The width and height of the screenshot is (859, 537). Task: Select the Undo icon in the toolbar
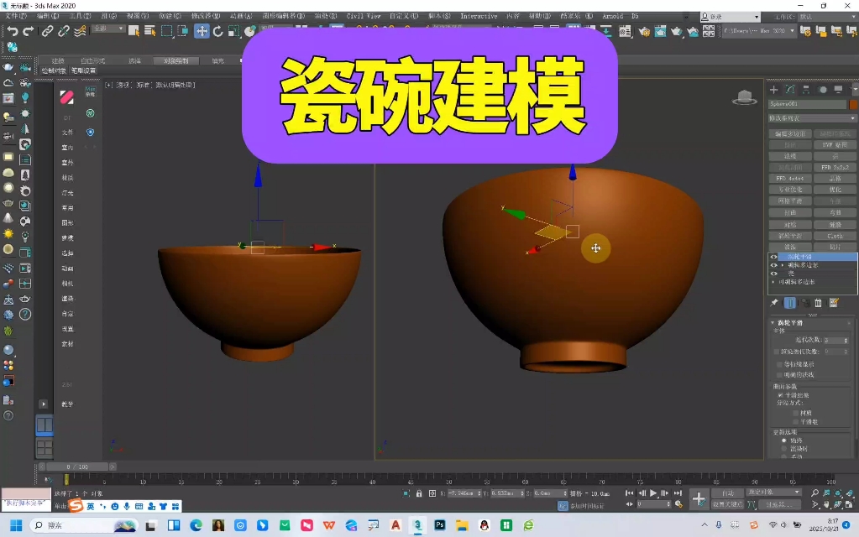[13, 32]
